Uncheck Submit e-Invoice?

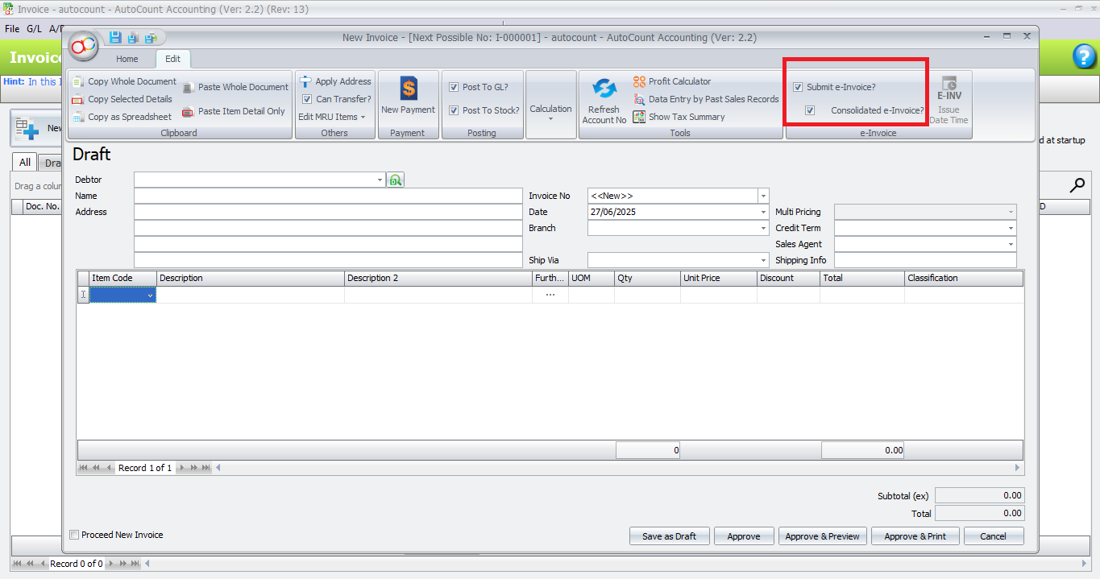798,86
